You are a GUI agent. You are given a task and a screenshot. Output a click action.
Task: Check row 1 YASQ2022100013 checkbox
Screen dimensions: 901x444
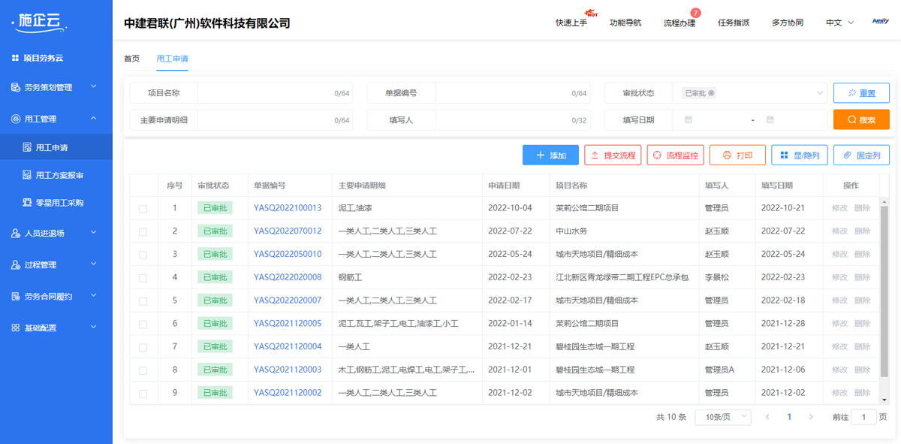point(143,209)
